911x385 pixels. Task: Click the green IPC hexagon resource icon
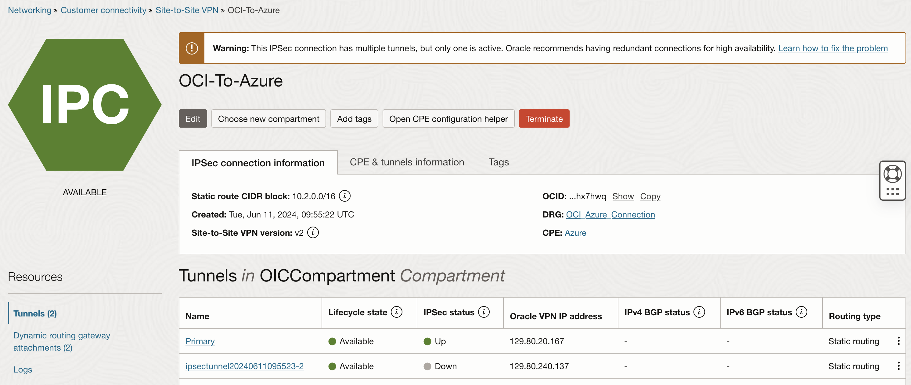click(x=85, y=105)
